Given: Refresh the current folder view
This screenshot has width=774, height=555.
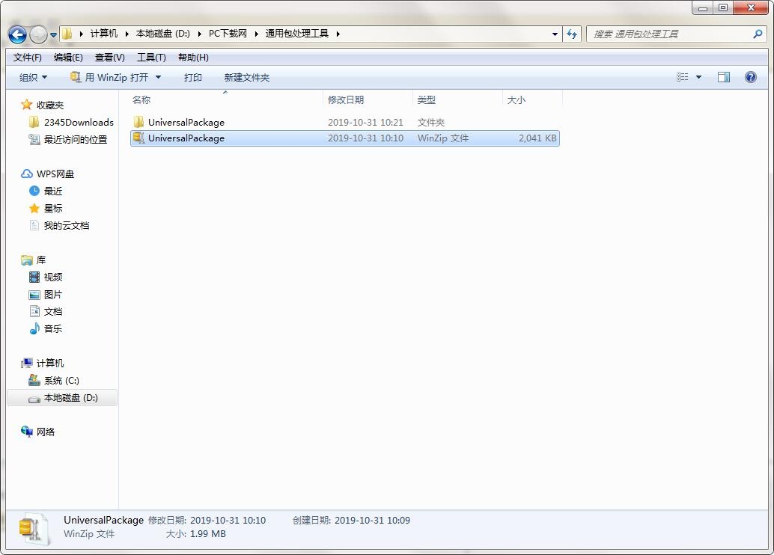Looking at the screenshot, I should [x=572, y=34].
